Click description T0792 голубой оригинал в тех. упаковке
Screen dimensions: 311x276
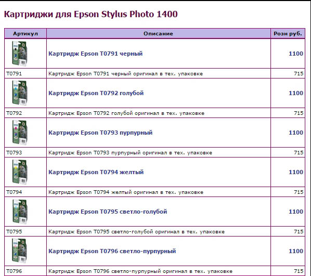[126, 113]
